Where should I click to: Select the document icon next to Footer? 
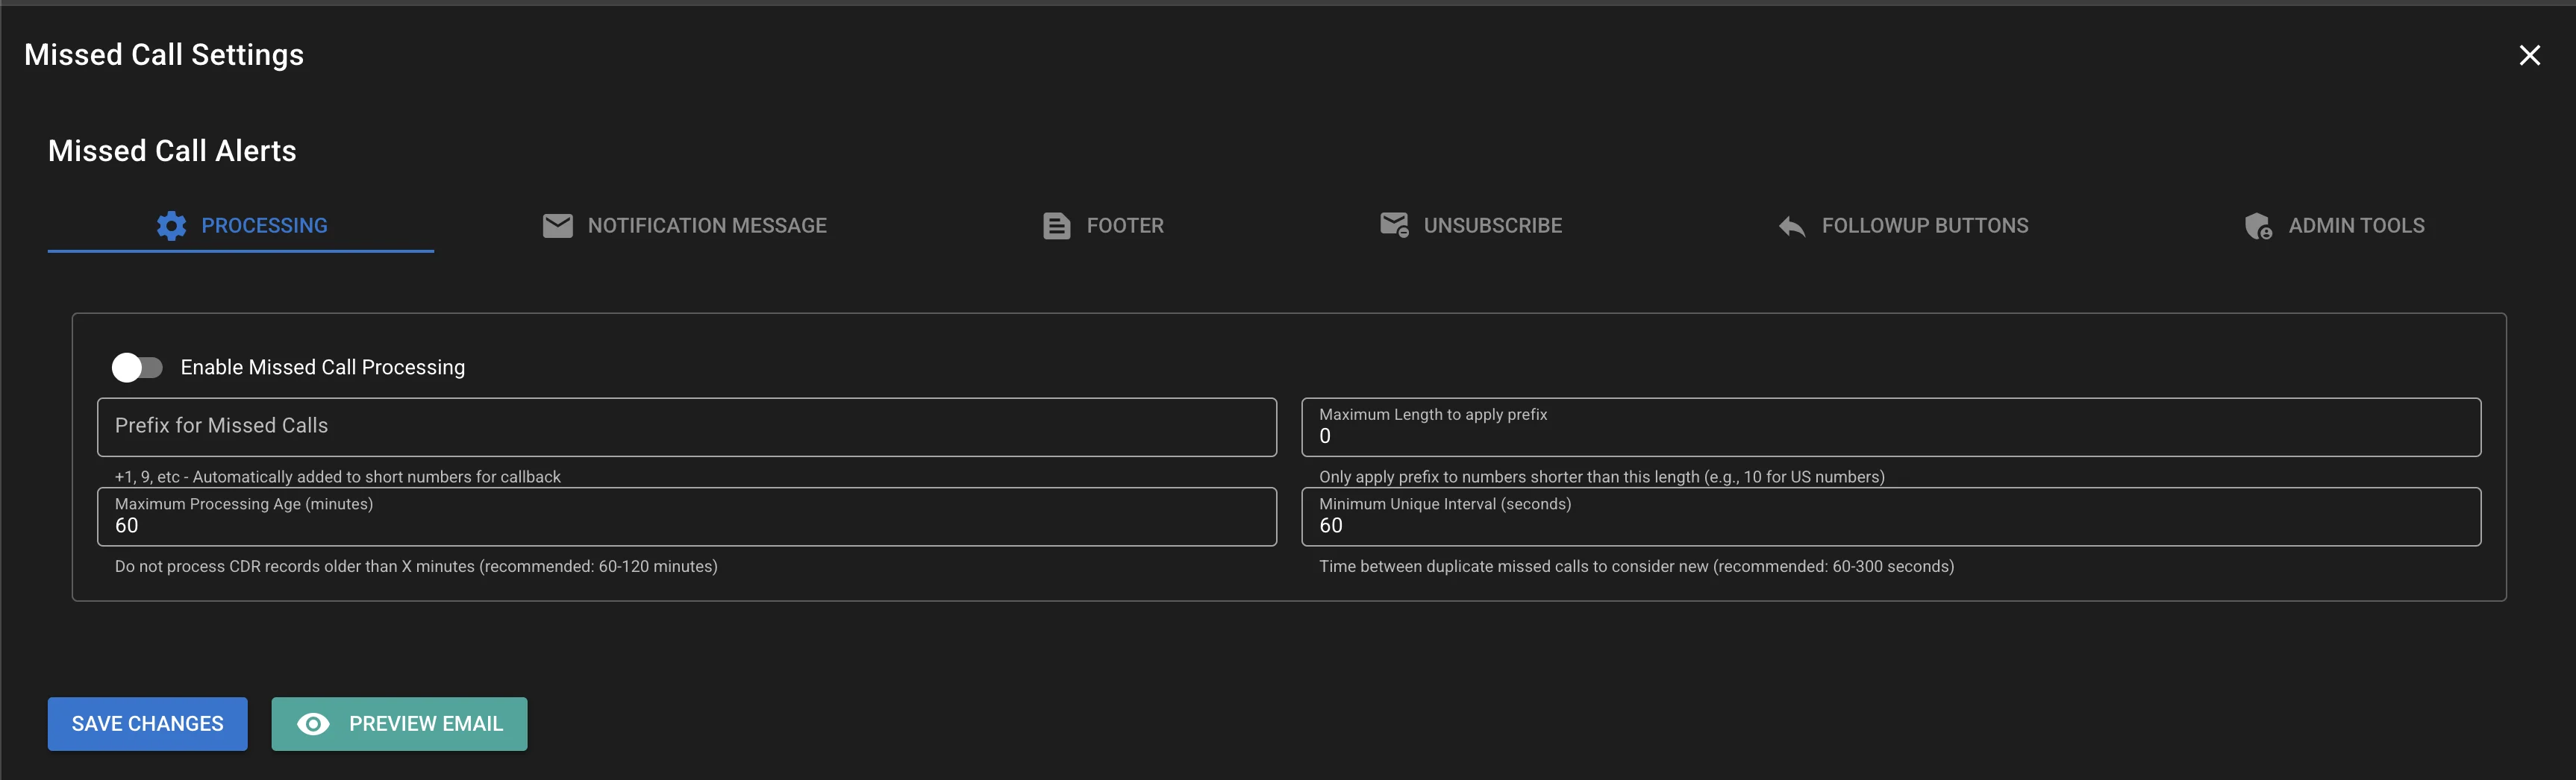[1055, 224]
